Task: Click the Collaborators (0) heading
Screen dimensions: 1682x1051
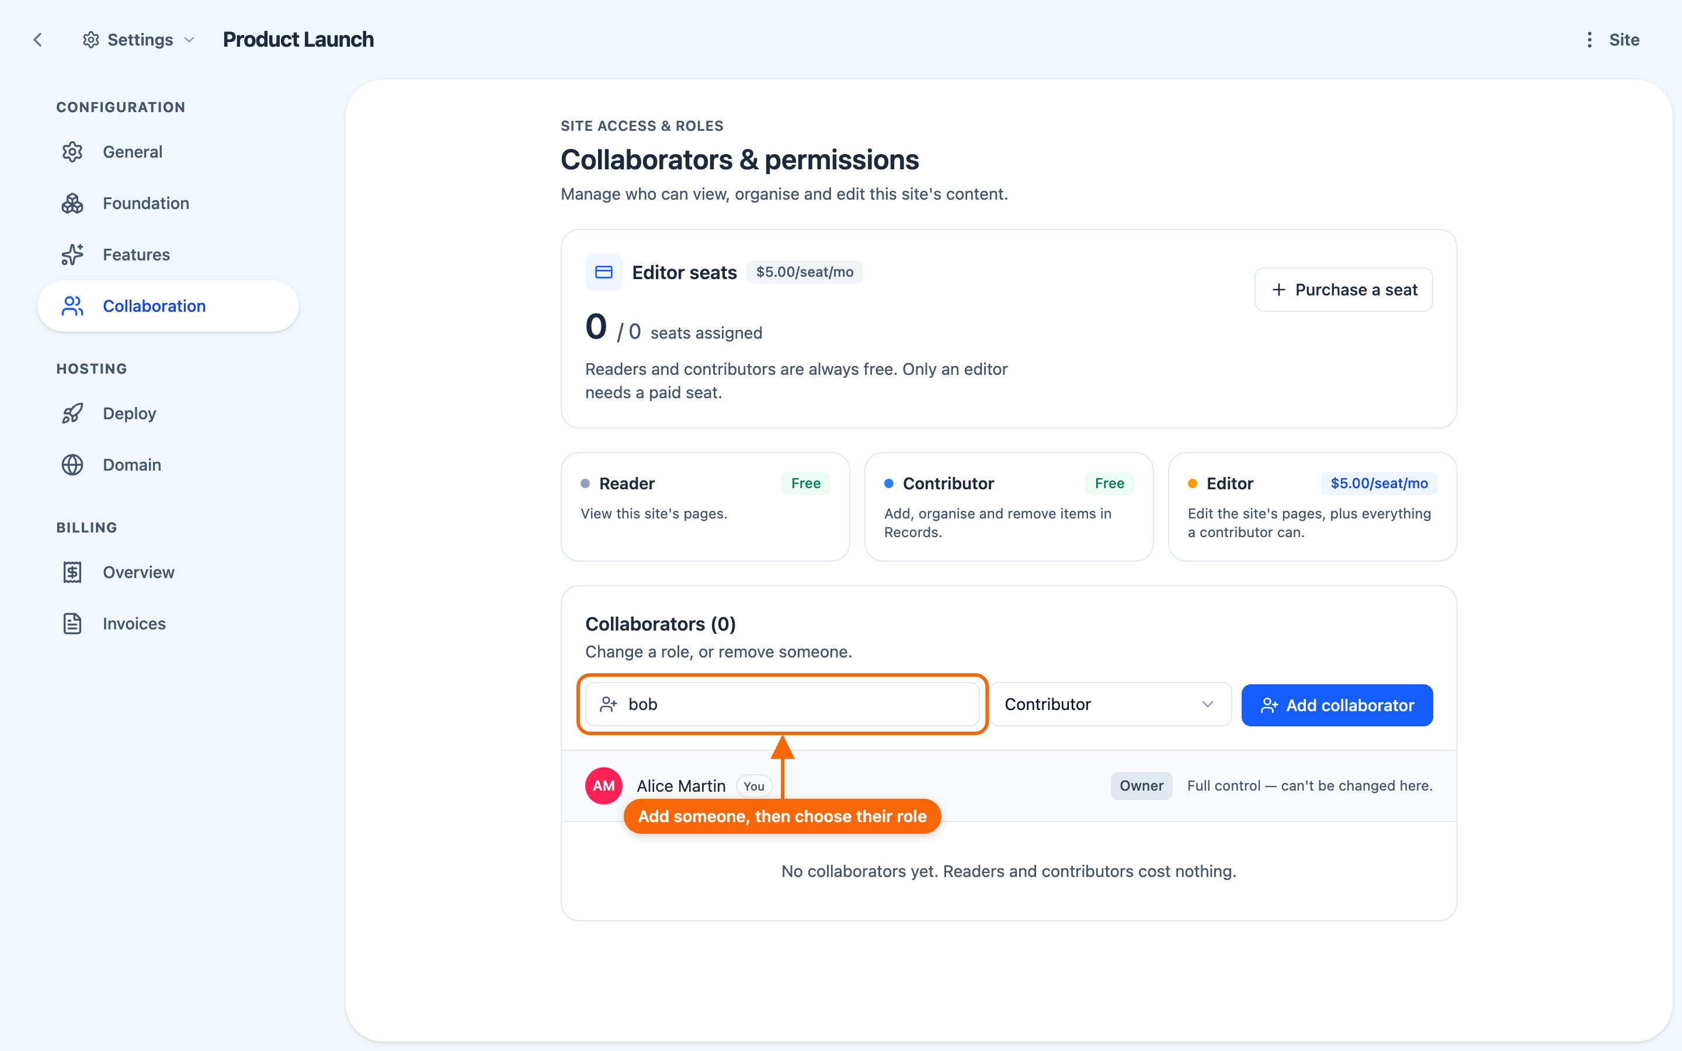Action: coord(661,624)
